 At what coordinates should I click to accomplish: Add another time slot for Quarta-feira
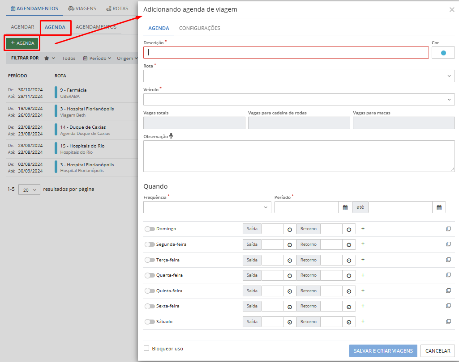click(363, 275)
